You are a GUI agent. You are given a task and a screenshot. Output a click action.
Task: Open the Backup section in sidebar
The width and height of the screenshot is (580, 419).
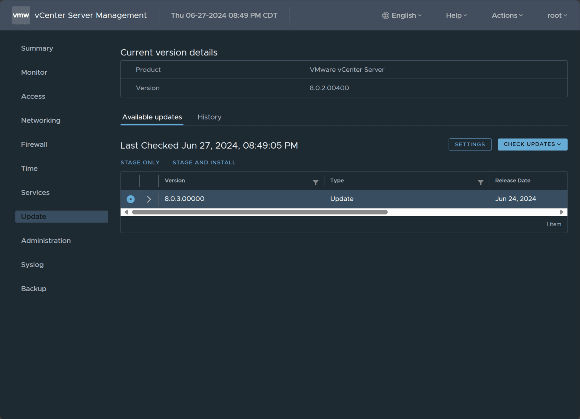[34, 289]
